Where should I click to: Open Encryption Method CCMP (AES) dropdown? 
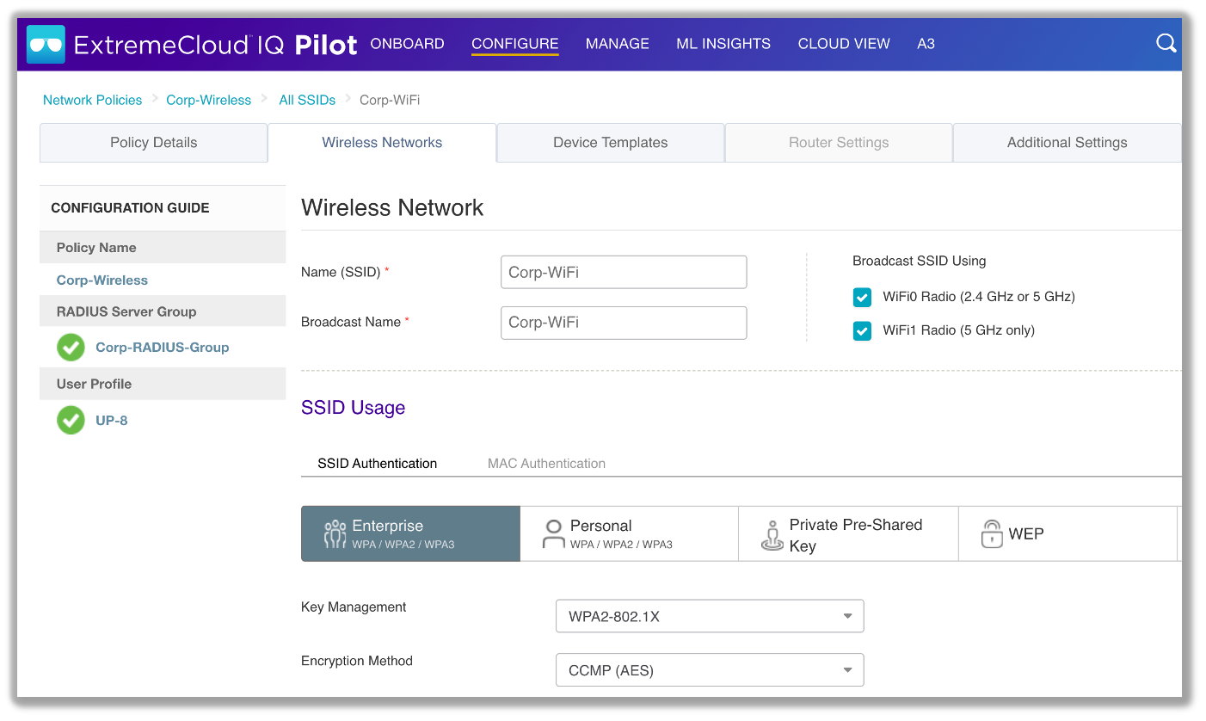(x=710, y=670)
